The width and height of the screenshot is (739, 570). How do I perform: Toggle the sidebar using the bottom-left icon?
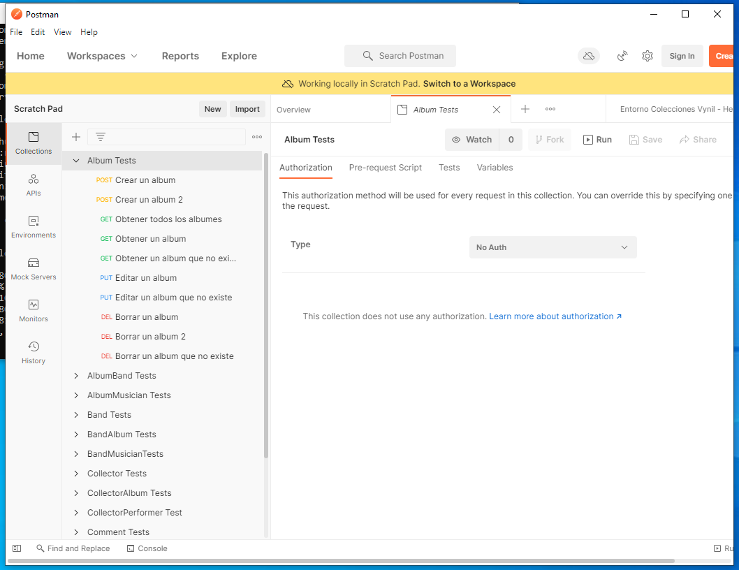tap(17, 548)
